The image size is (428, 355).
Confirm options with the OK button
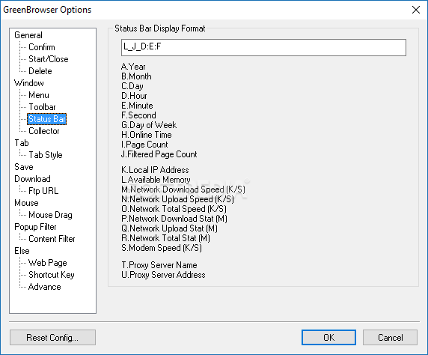click(328, 338)
